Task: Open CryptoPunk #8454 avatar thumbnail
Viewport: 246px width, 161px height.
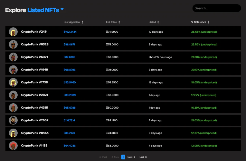Action: tap(13, 133)
